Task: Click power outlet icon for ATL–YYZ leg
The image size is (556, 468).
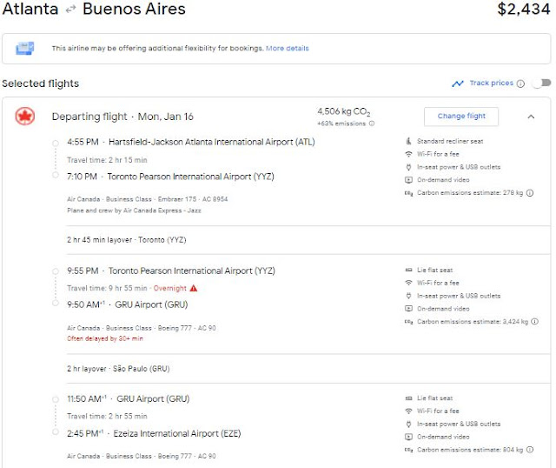Action: [408, 167]
